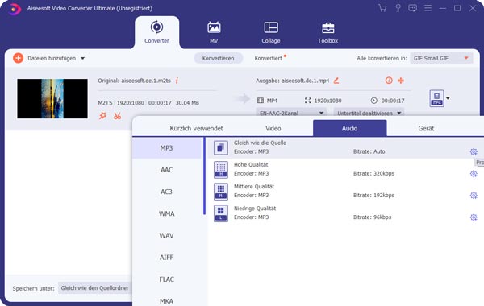484x306 pixels.
Task: Open the Toolbox tab
Action: click(328, 33)
